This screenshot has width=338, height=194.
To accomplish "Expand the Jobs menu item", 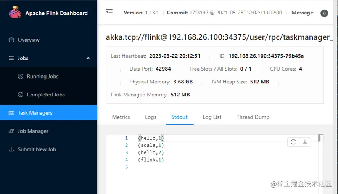I will [x=48, y=58].
